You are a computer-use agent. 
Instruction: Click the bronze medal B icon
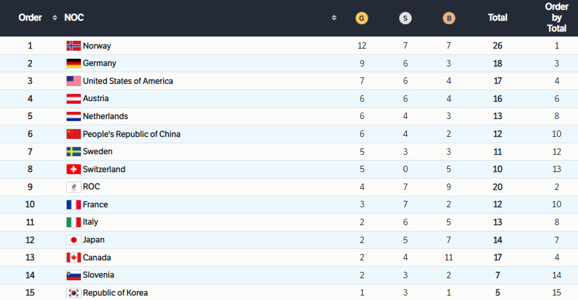click(x=448, y=18)
